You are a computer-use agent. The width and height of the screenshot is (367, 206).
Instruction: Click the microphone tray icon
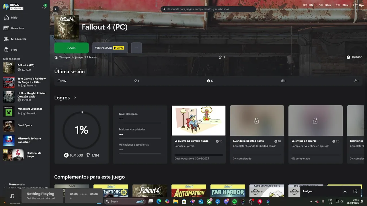[323, 201]
